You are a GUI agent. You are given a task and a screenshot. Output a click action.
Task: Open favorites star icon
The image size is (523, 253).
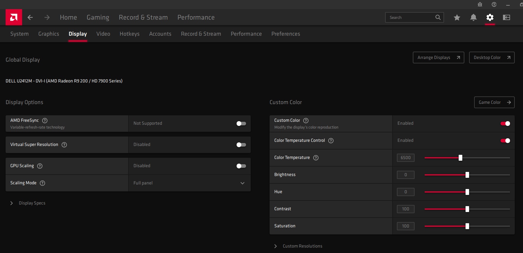[457, 17]
